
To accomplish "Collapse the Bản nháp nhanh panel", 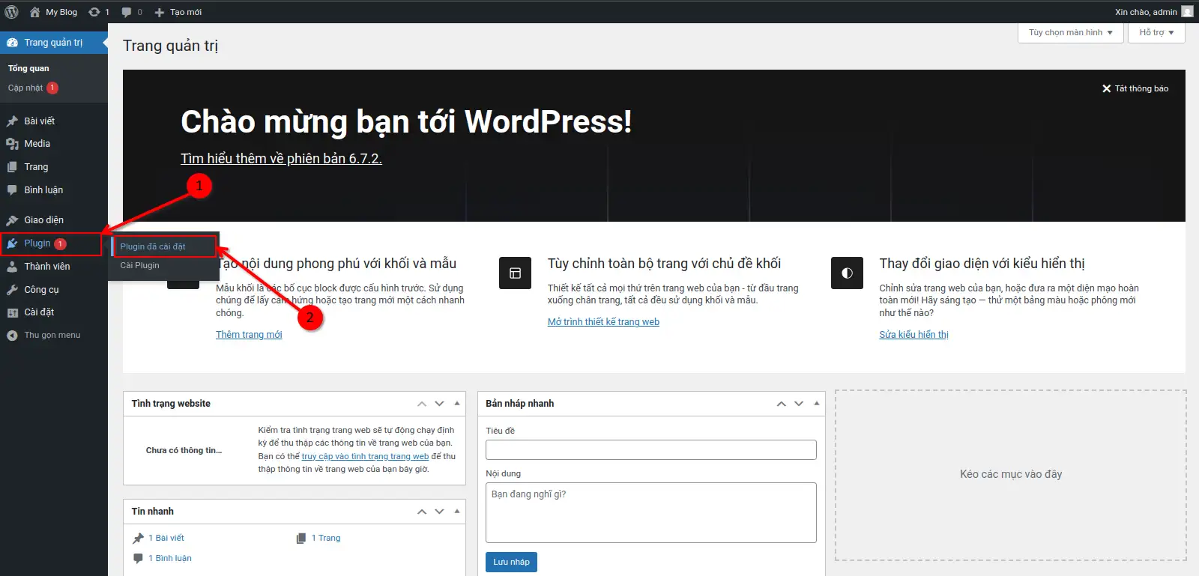I will 816,404.
